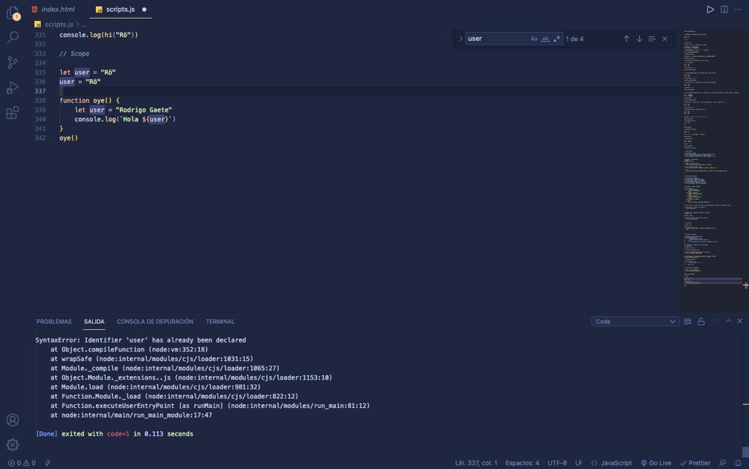Maximize the bottom panel
This screenshot has height=469, width=749.
coord(728,322)
